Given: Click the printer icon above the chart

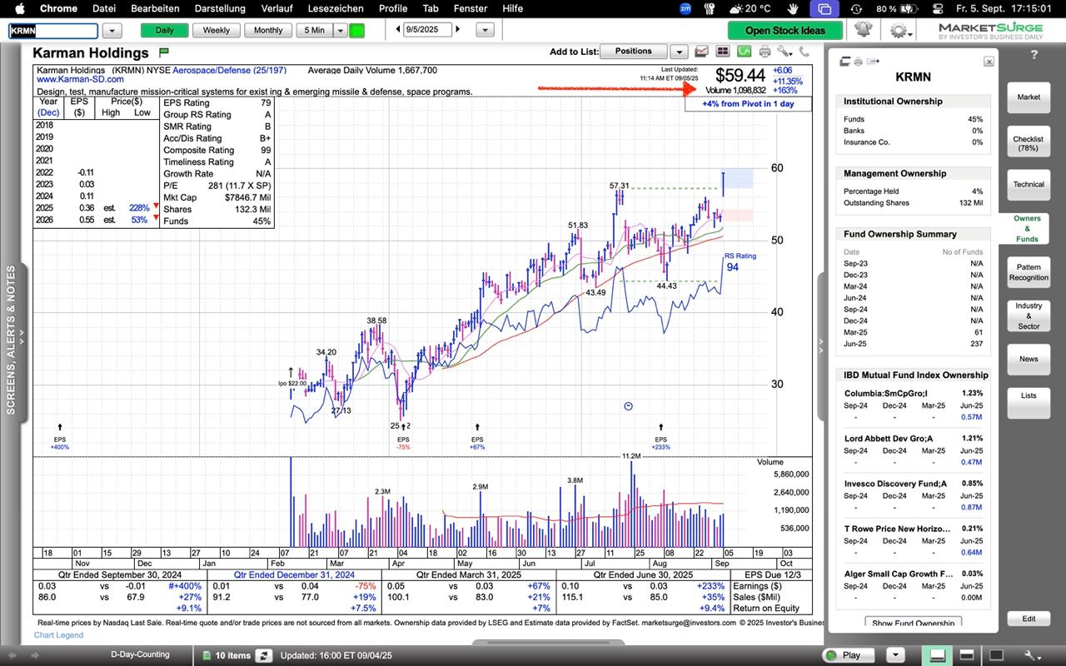Looking at the screenshot, I should pyautogui.click(x=765, y=52).
